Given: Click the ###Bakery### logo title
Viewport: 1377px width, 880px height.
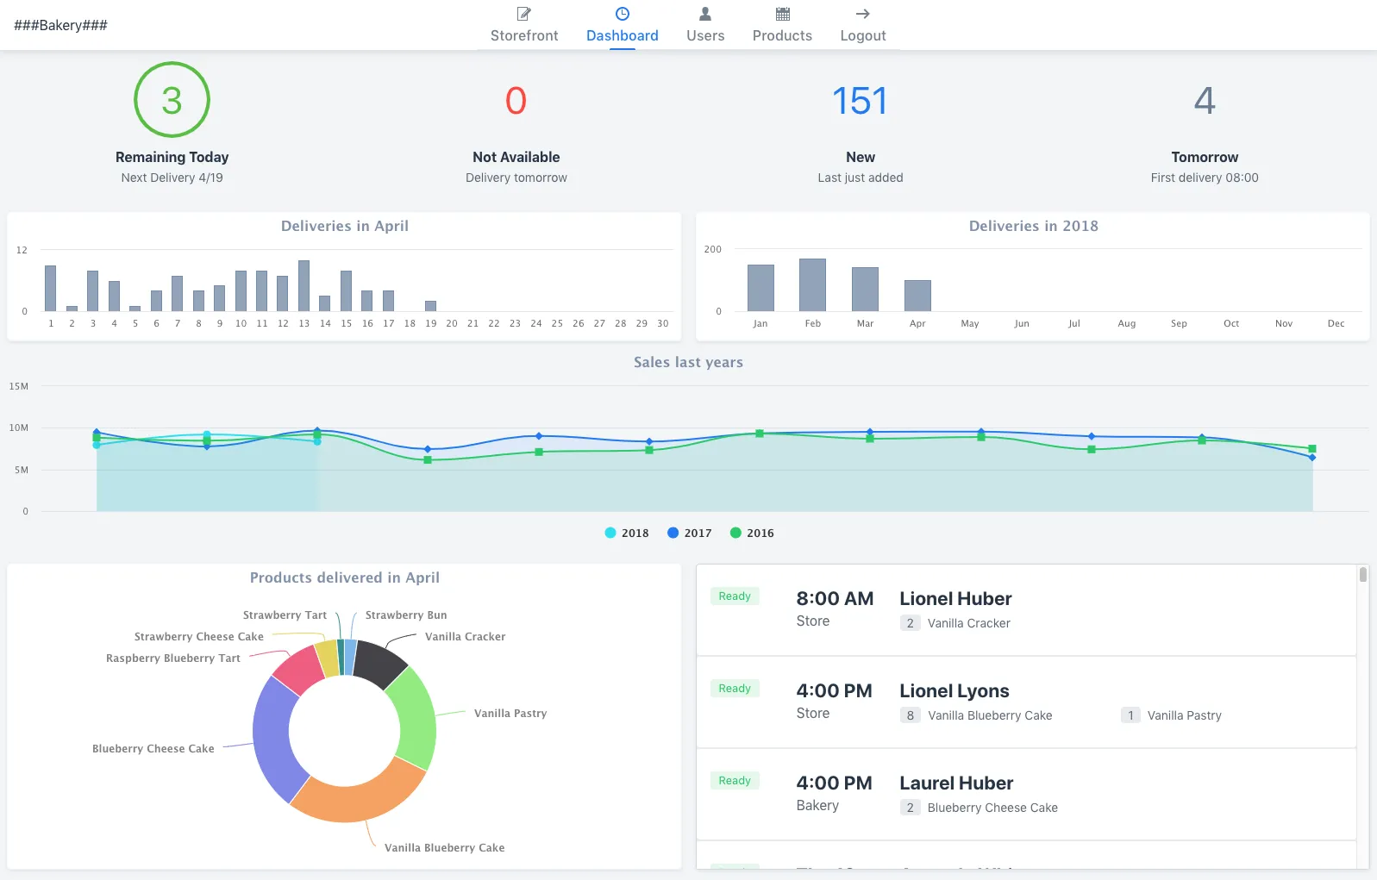Looking at the screenshot, I should pos(60,25).
